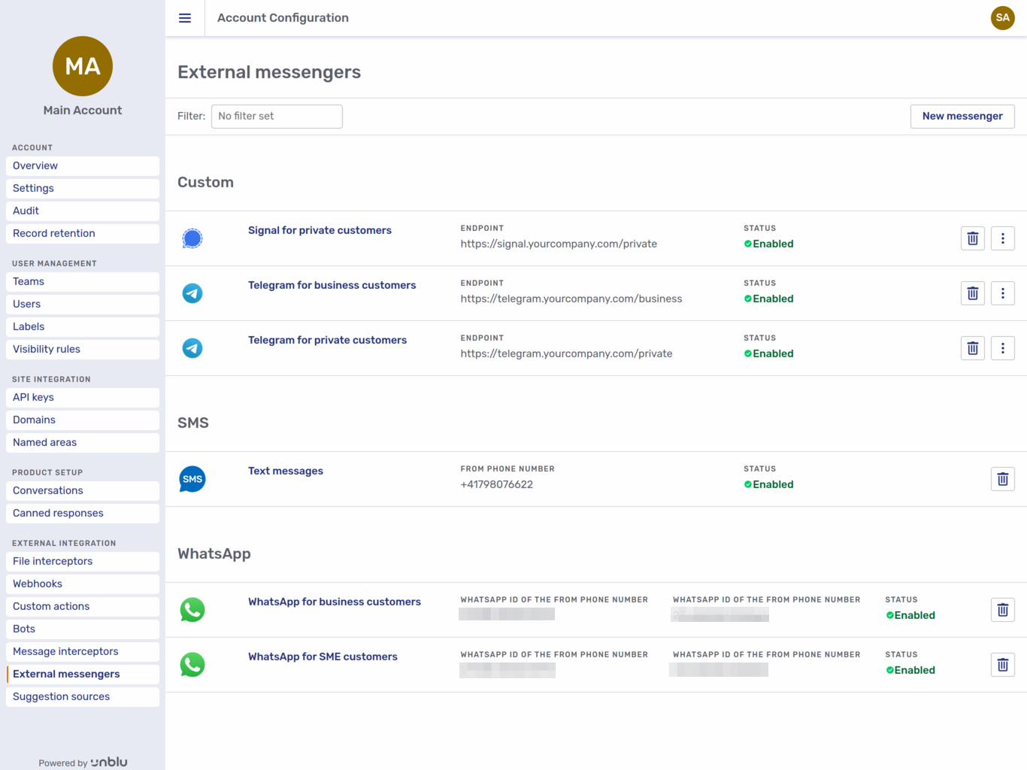The image size is (1027, 770).
Task: Click the unblu logo at page bottom
Action: pos(110,762)
